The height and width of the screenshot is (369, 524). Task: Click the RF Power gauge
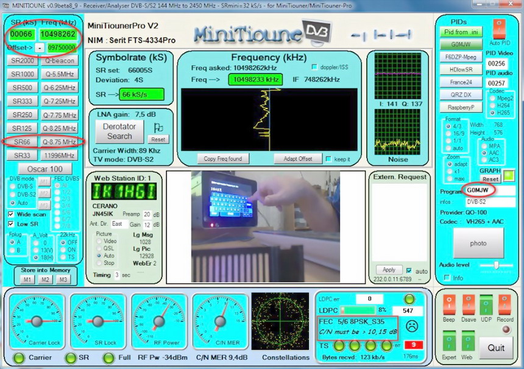[159, 322]
